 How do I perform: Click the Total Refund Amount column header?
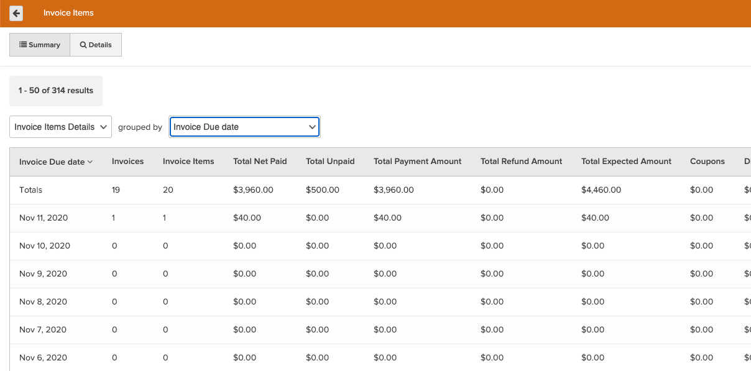[521, 162]
